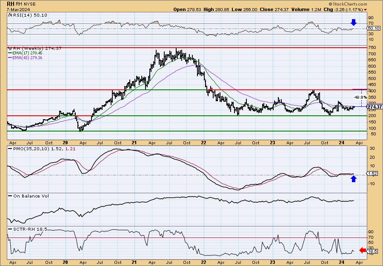Select the 'Open 278.53' value

click(187, 9)
